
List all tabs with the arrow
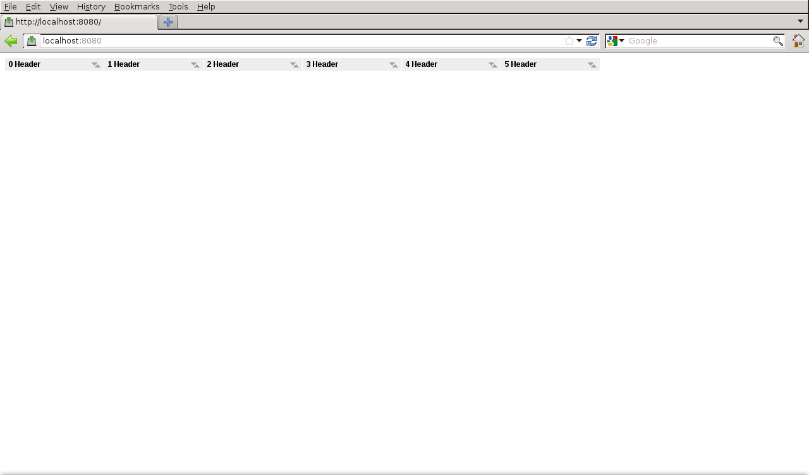click(x=800, y=21)
